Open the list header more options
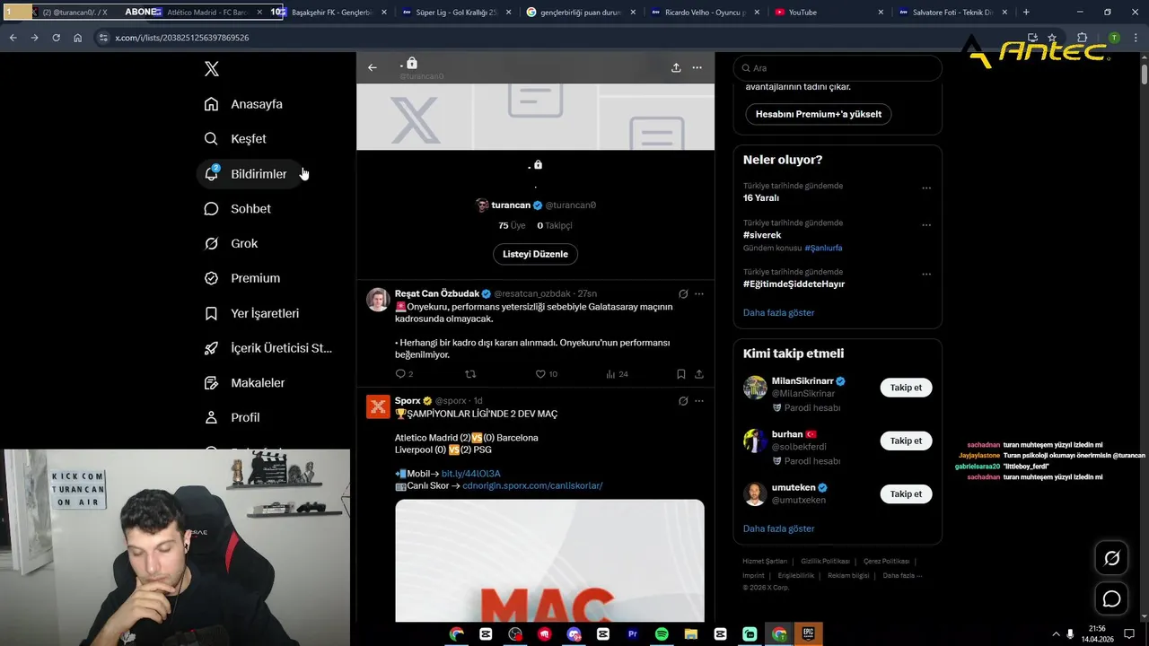 coord(697,67)
